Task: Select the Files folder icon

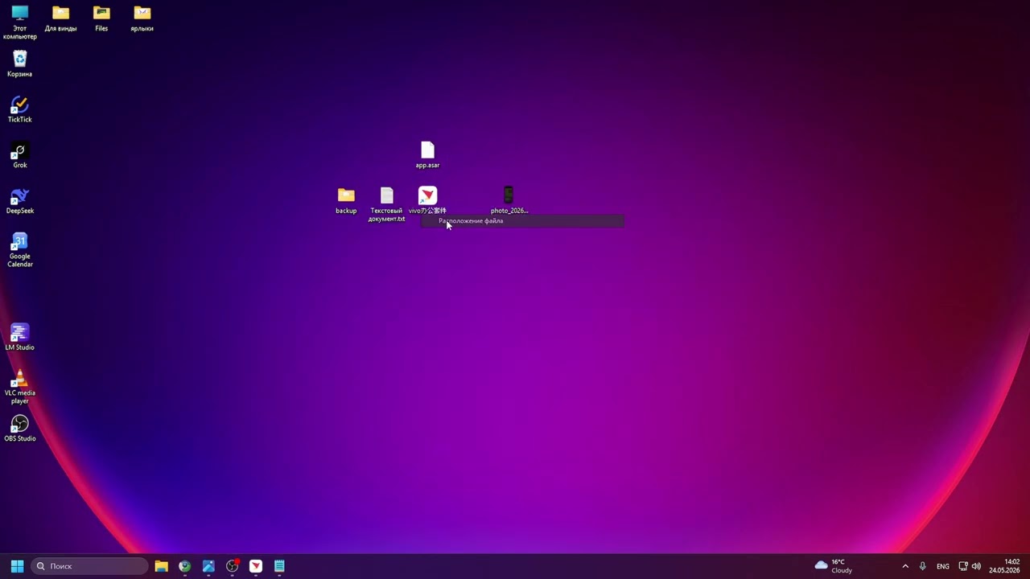Action: coord(101,19)
